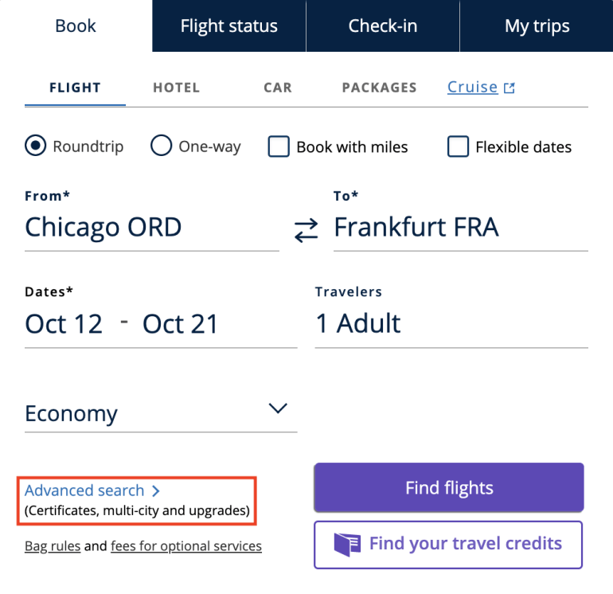The width and height of the screenshot is (613, 594).
Task: Open the date picker at Oct 12
Action: pos(64,323)
